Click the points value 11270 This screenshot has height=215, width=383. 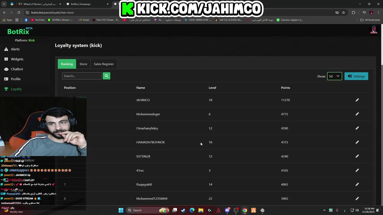point(285,100)
